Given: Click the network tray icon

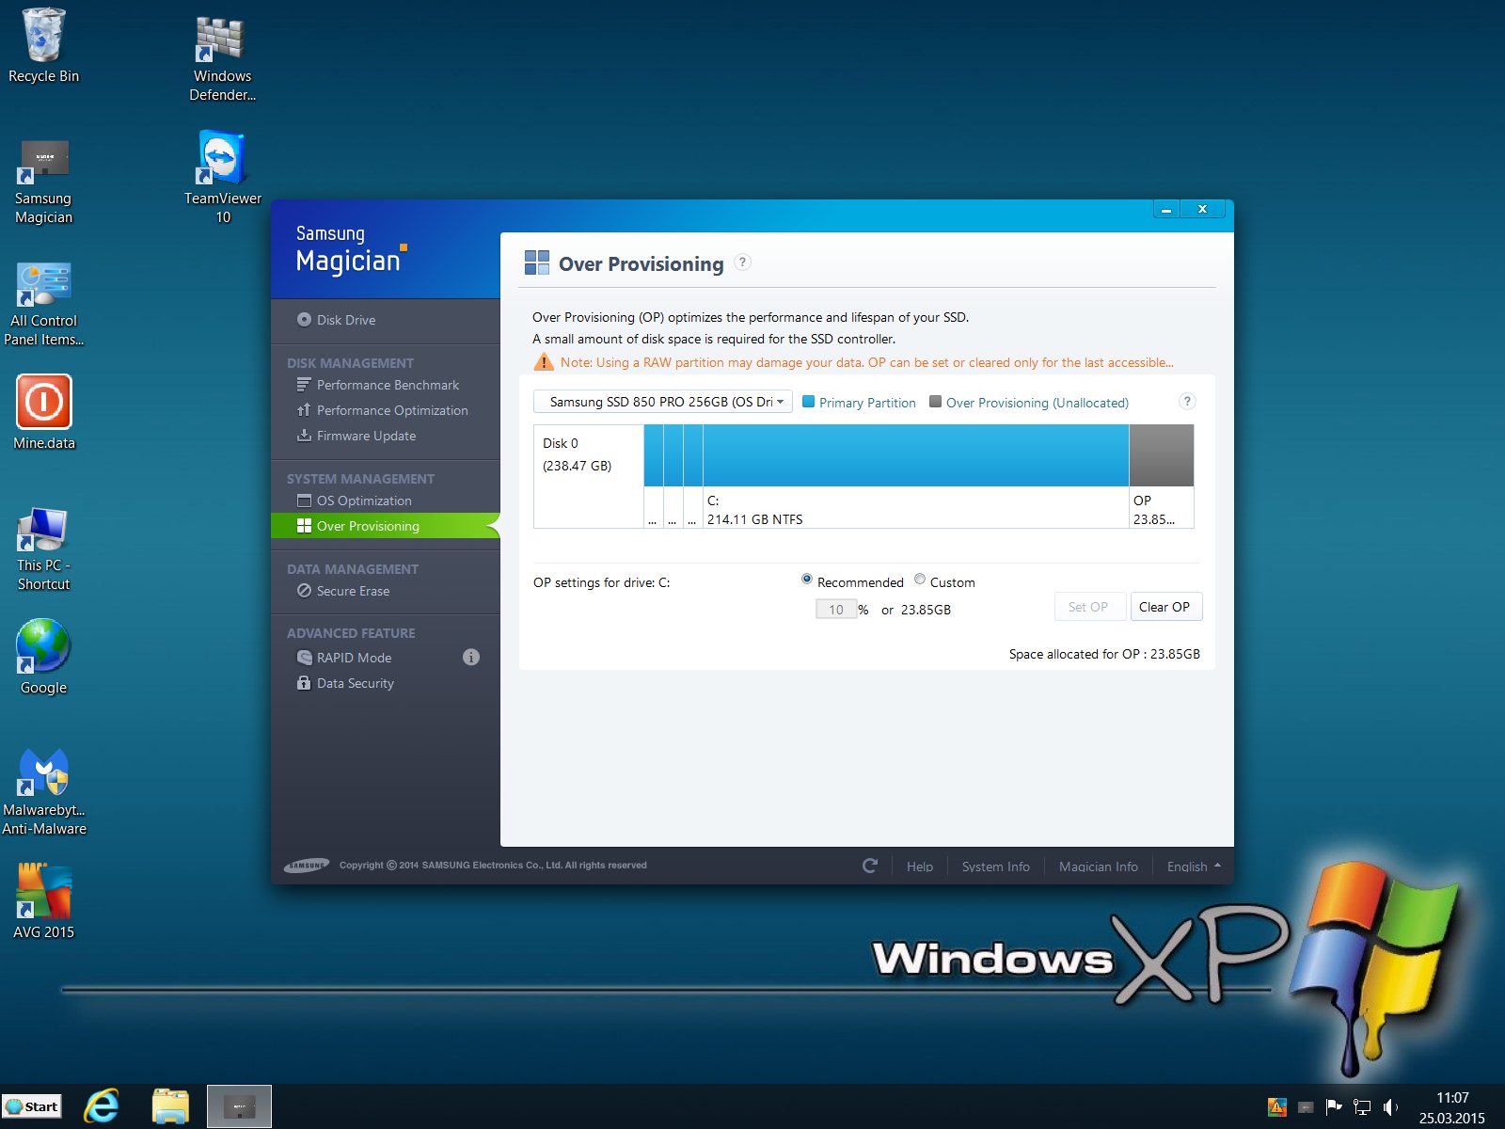Looking at the screenshot, I should tap(1362, 1106).
